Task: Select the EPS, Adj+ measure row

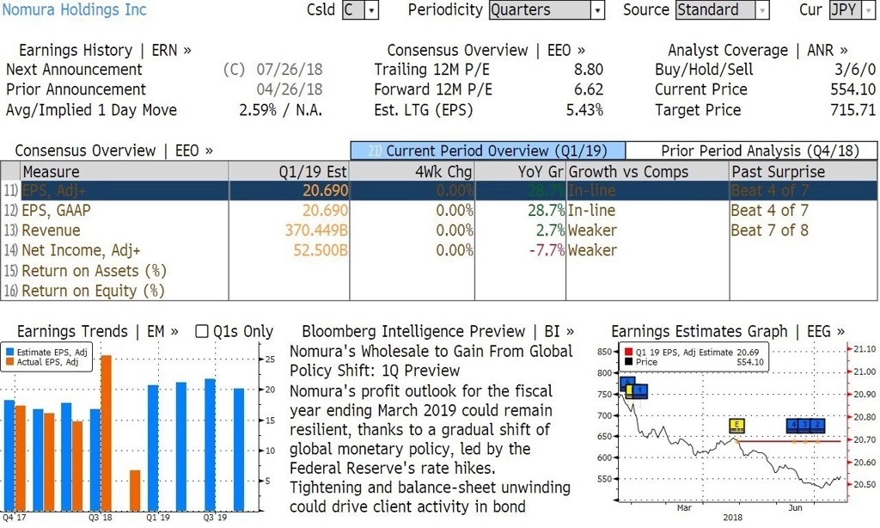Action: pos(439,190)
